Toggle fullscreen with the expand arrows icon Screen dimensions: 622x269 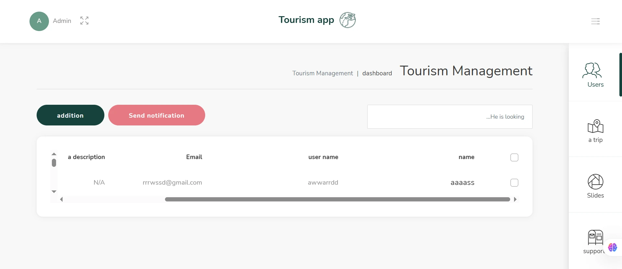tap(84, 21)
